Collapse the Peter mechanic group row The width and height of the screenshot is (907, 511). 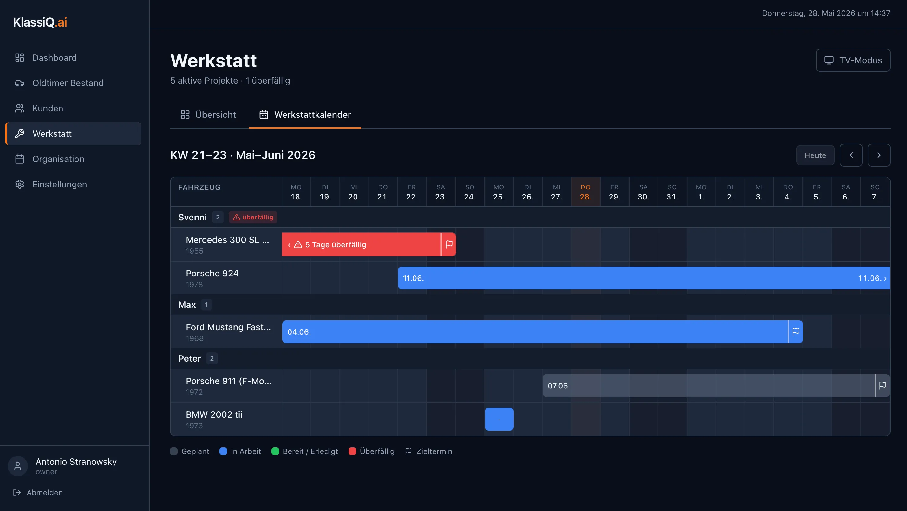[530, 358]
